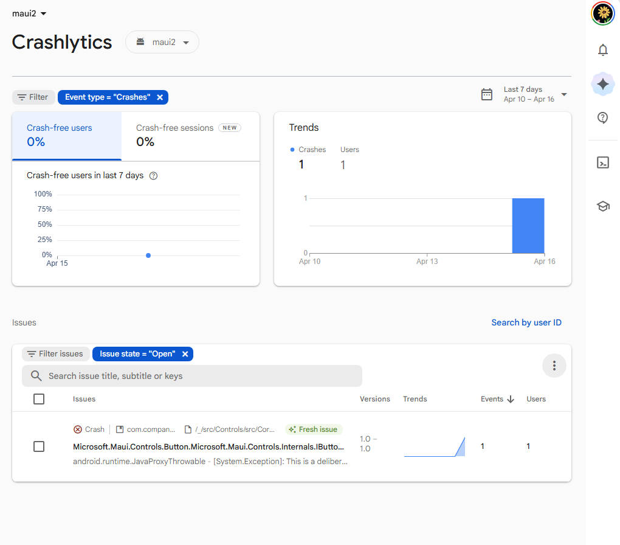The width and height of the screenshot is (620, 545).
Task: Launch the Gemini sparkle assistant
Action: [602, 84]
